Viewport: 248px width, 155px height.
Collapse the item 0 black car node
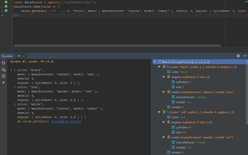click(159, 67)
